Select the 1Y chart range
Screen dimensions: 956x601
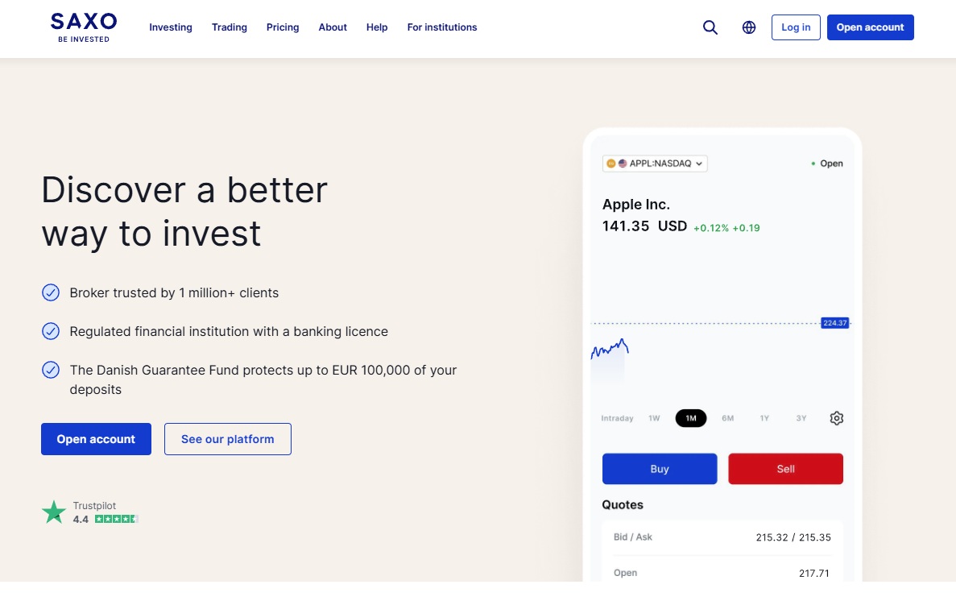click(x=764, y=419)
